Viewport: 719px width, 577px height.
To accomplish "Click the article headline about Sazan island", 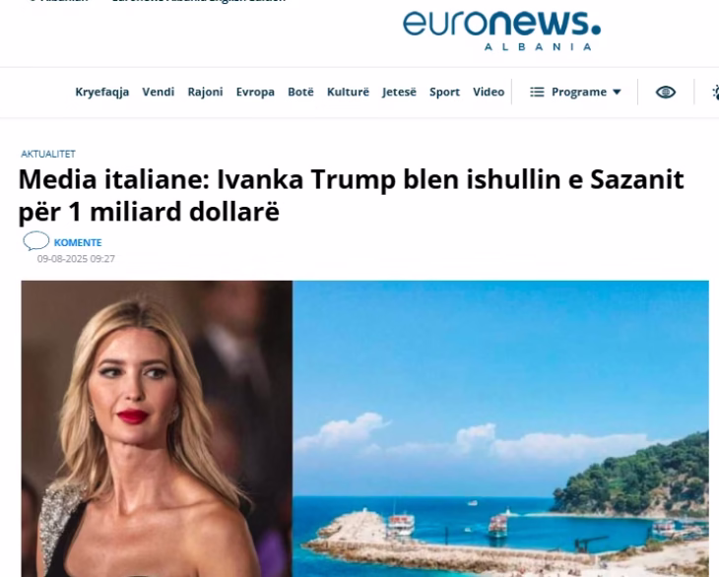I will [352, 195].
